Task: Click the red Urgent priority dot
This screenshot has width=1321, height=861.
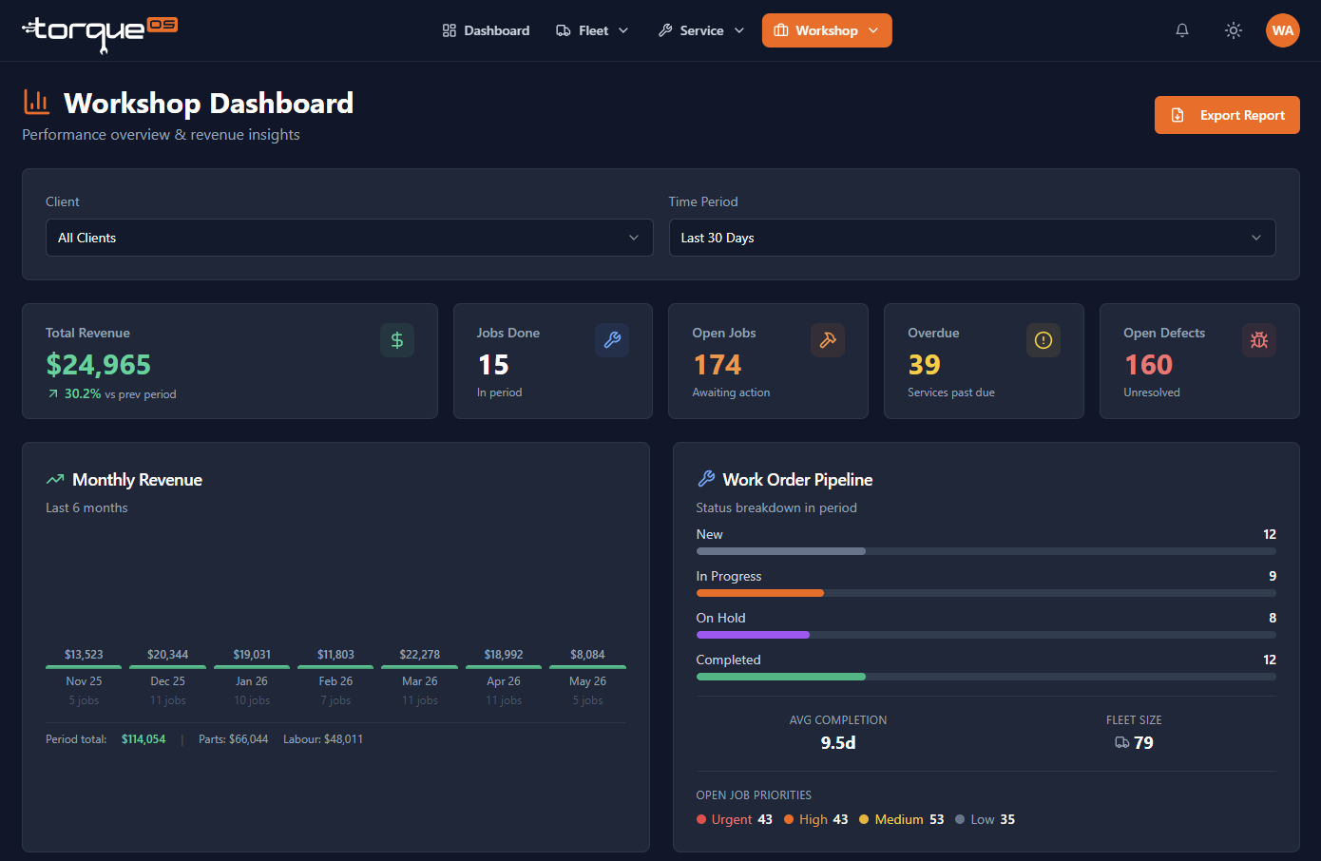Action: coord(701,819)
